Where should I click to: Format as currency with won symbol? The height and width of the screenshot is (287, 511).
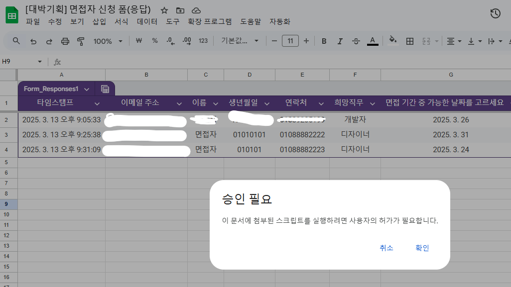(x=139, y=41)
